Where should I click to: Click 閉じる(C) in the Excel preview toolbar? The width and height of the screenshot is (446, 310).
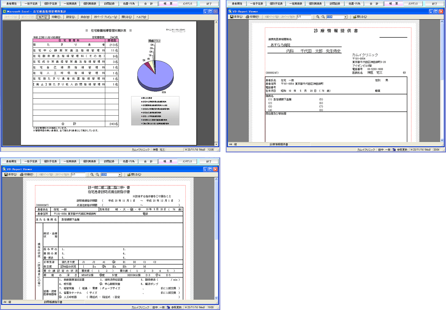[x=127, y=17]
